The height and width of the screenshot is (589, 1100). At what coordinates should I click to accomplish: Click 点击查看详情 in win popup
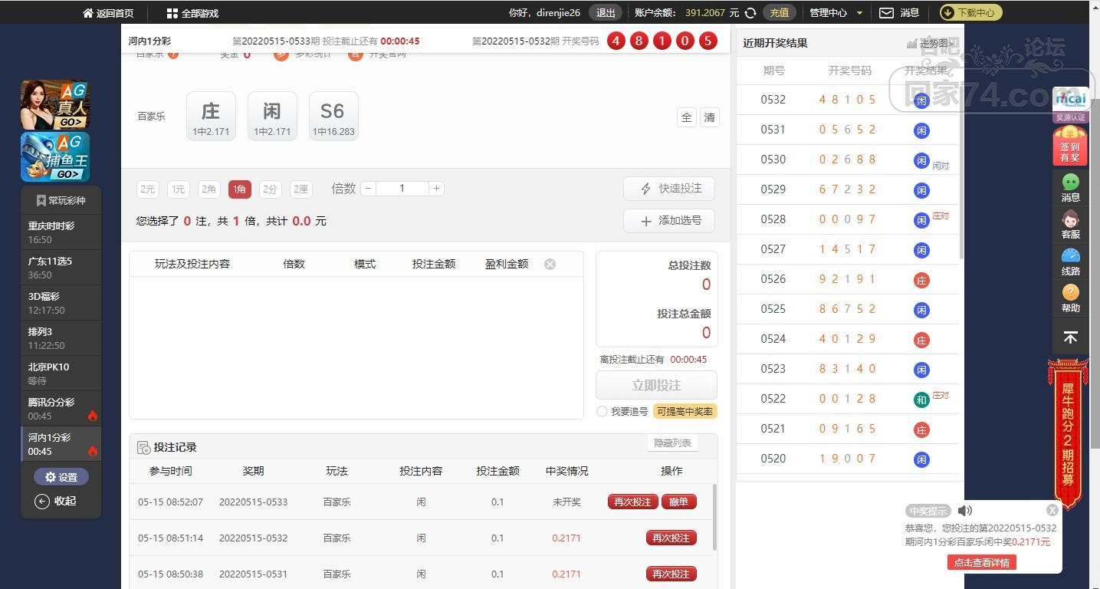(x=982, y=562)
